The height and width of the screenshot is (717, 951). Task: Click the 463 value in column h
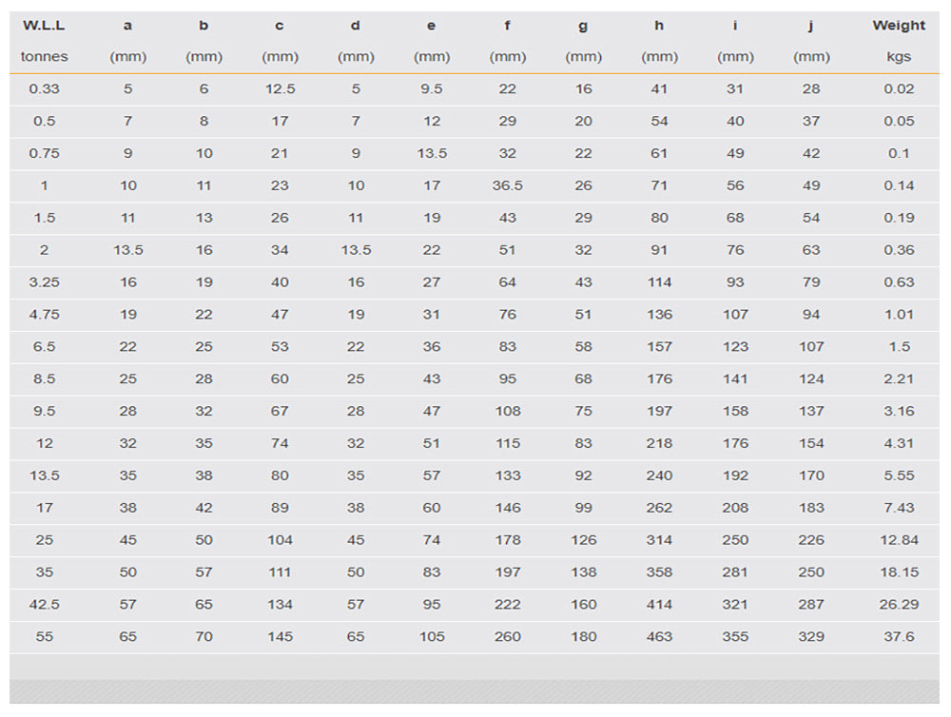click(x=659, y=637)
